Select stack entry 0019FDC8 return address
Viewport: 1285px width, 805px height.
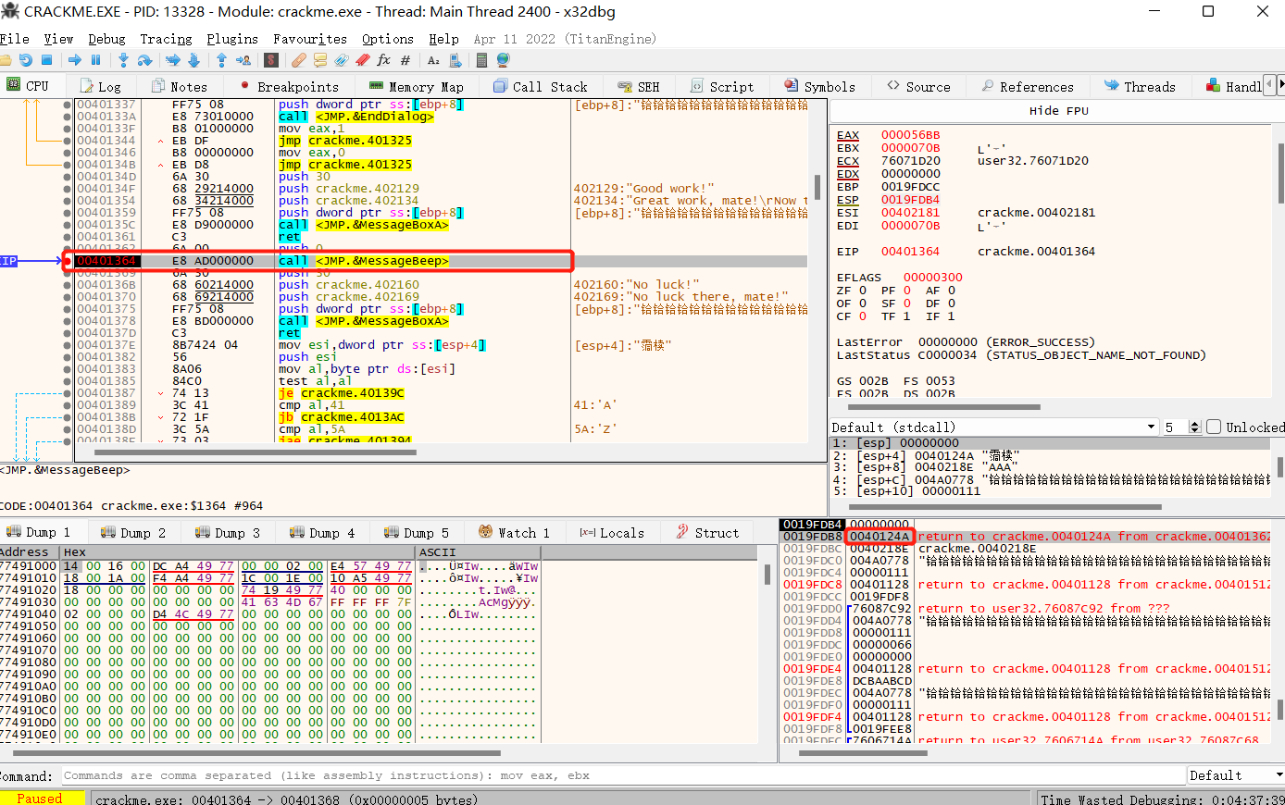click(1027, 585)
